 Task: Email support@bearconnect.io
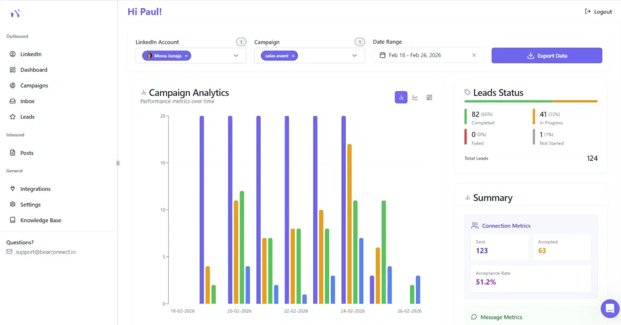(45, 252)
